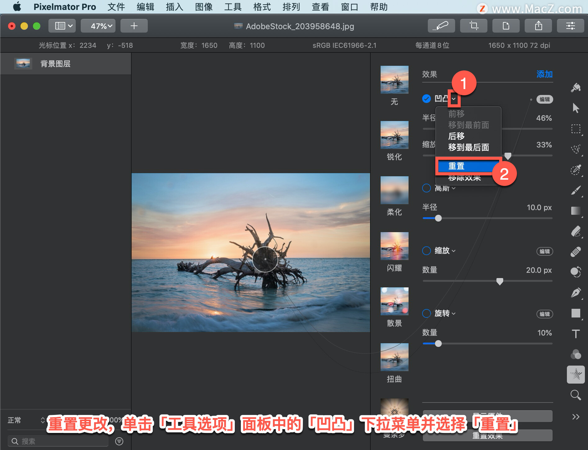Select the Style (paint roller) tool
588x450 pixels.
click(576, 88)
